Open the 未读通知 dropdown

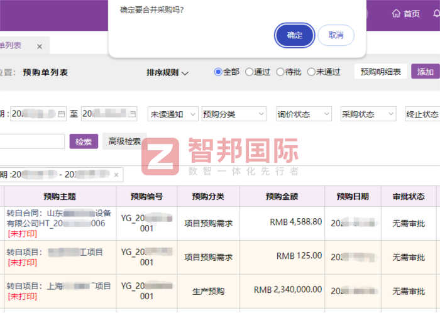point(173,114)
